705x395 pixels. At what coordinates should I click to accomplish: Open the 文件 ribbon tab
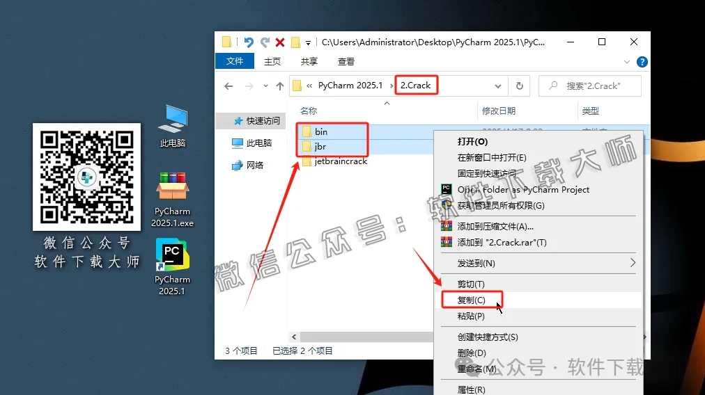235,61
